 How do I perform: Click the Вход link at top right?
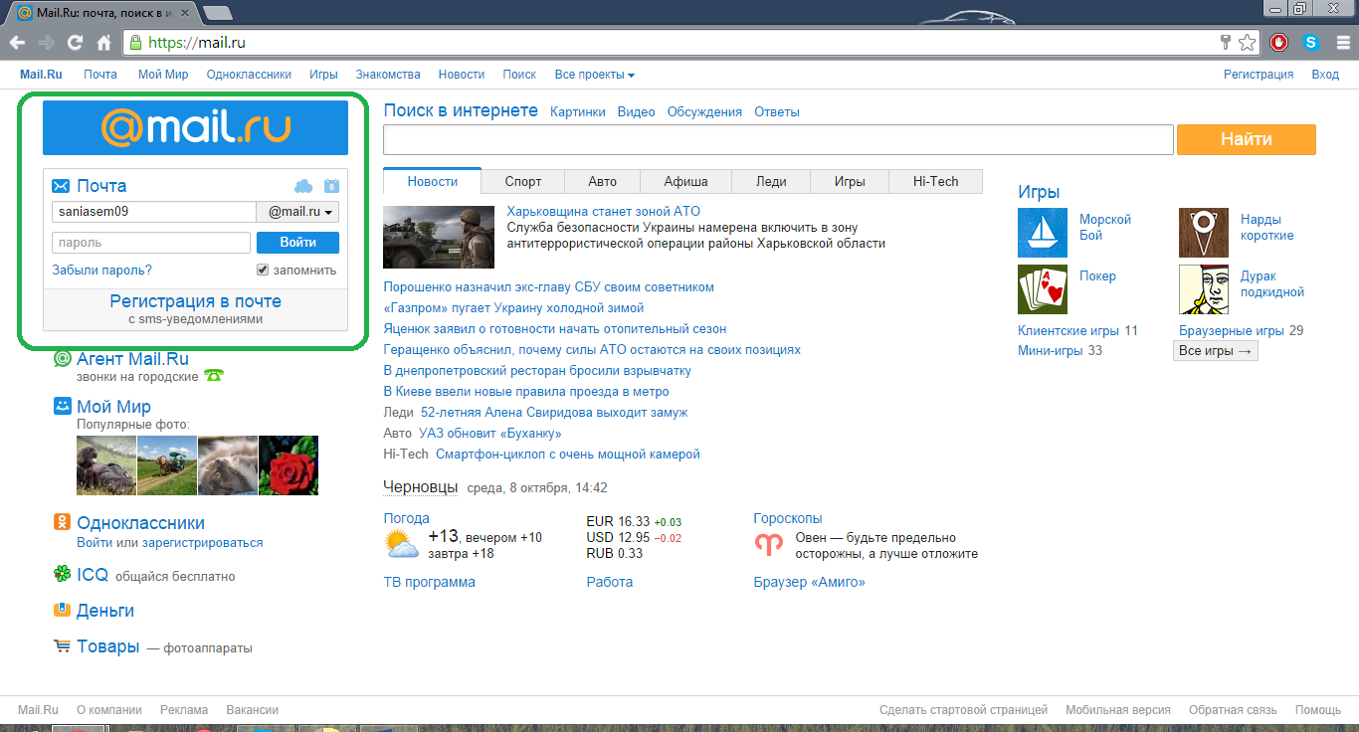pos(1325,75)
